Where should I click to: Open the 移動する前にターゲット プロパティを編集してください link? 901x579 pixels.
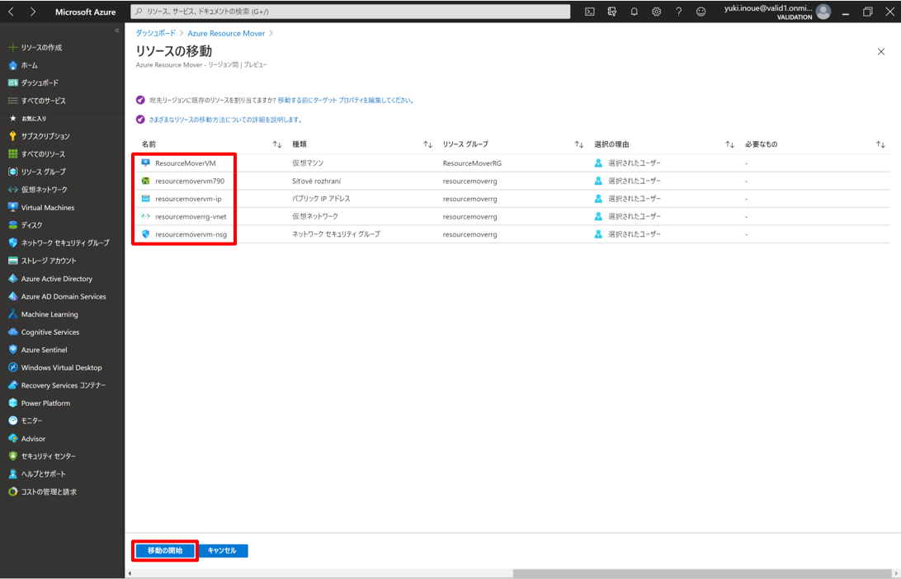click(346, 101)
